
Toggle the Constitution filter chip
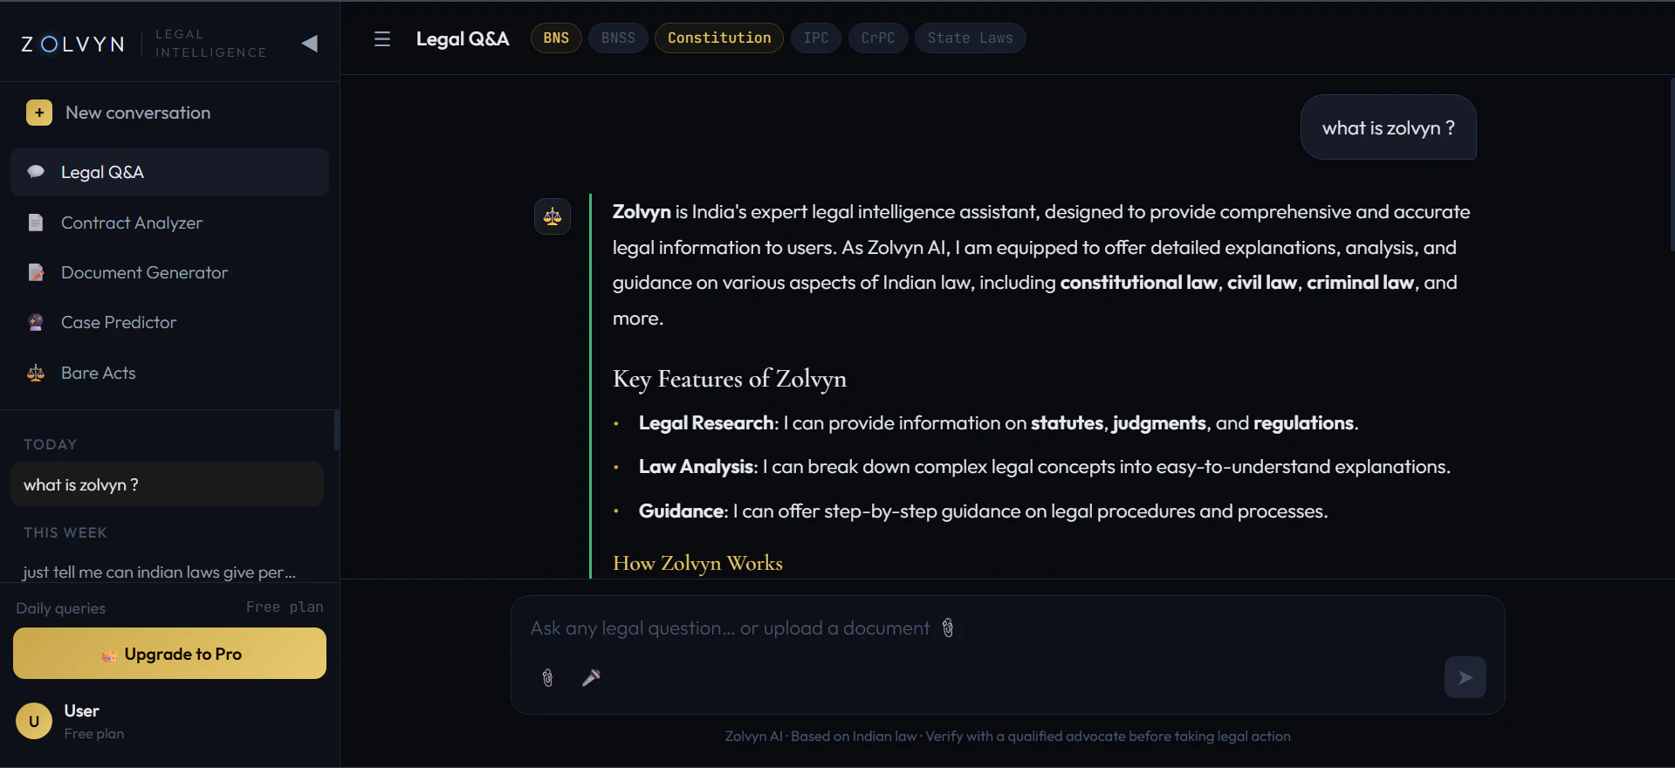click(719, 38)
